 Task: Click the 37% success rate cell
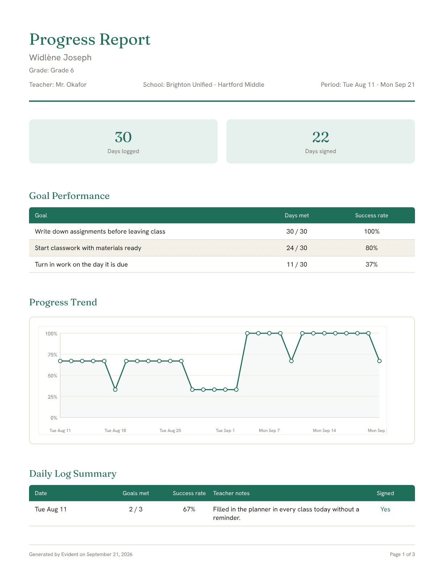click(x=371, y=264)
